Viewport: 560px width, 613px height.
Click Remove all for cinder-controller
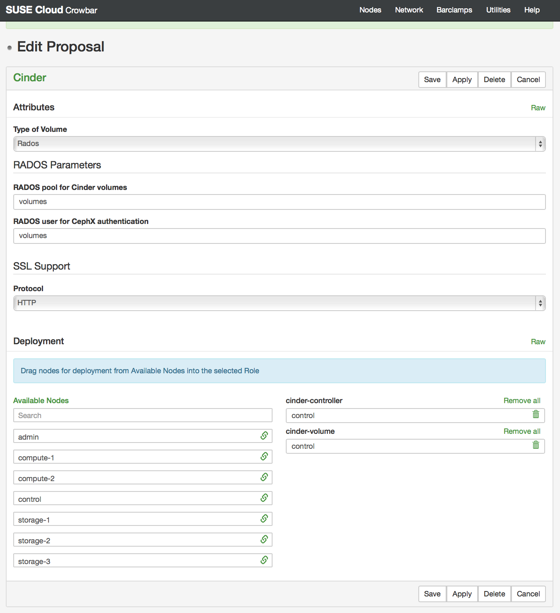(x=522, y=401)
